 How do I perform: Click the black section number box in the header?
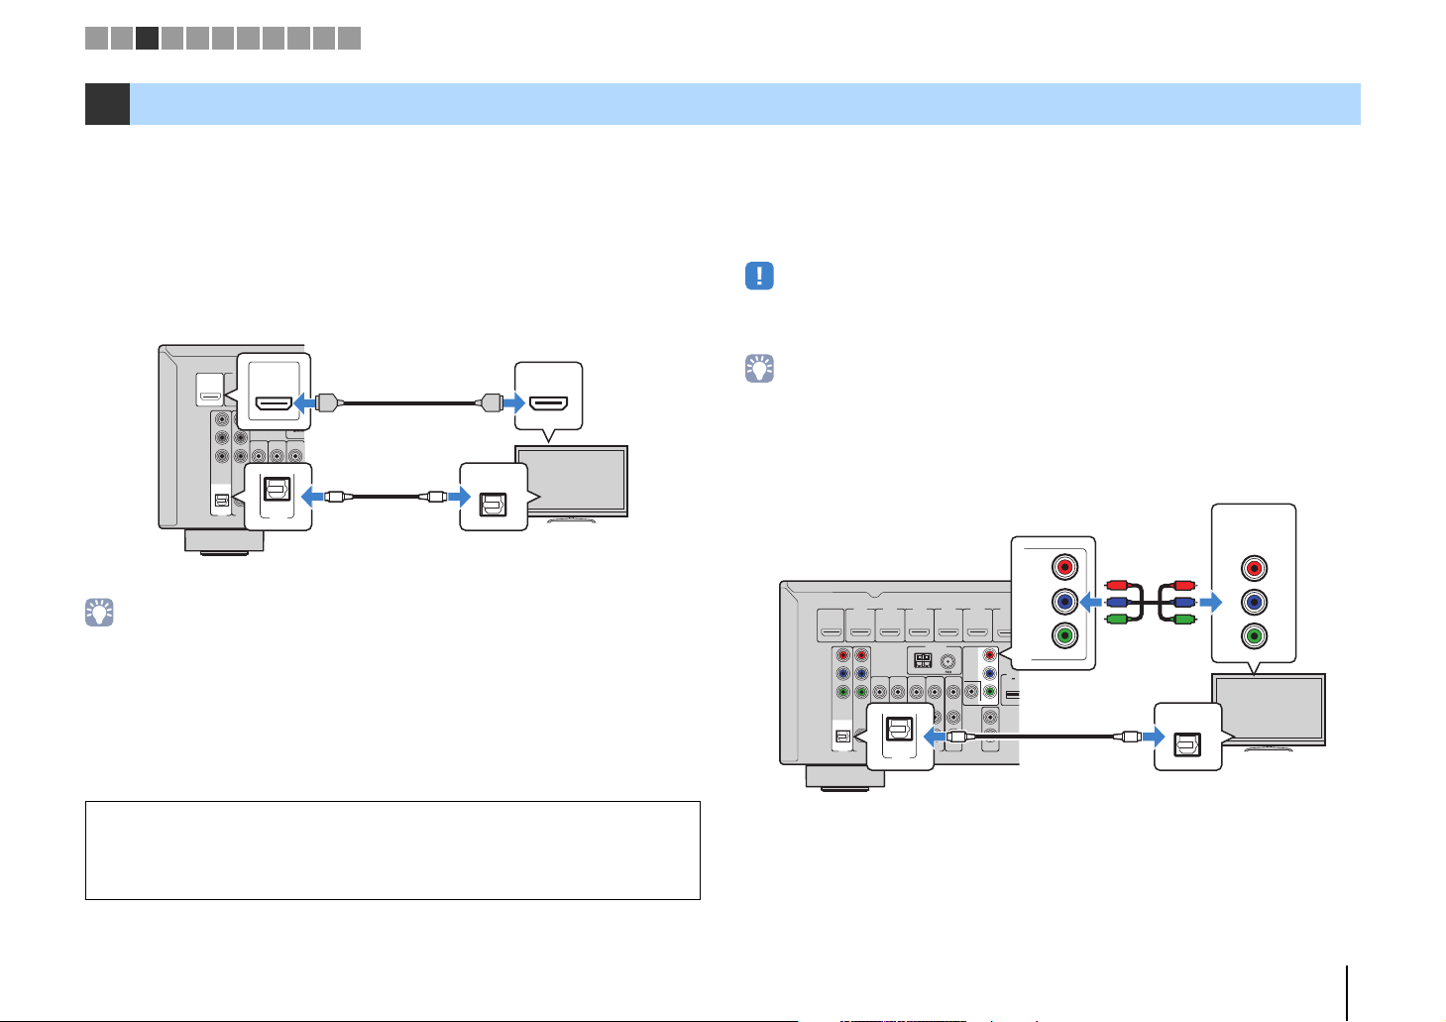tap(107, 104)
